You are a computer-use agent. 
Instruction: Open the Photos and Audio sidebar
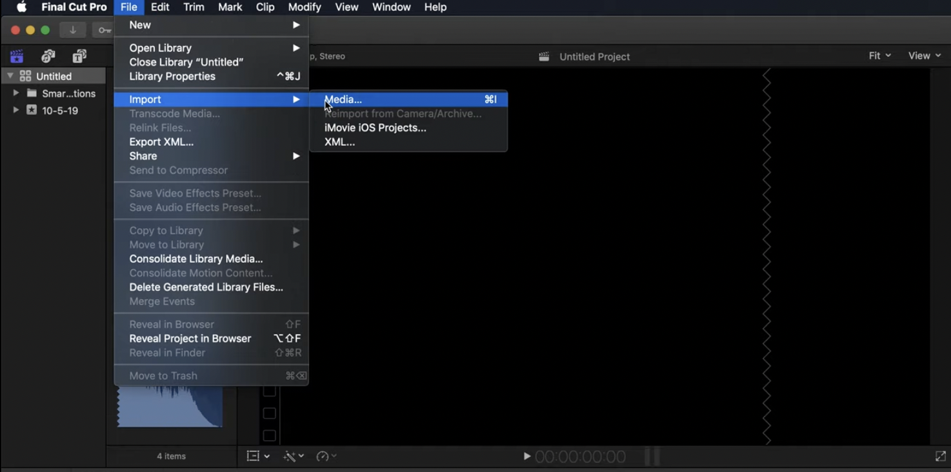pyautogui.click(x=48, y=57)
